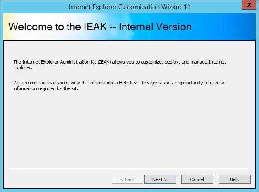Click the "Internal Version" text in banner
The width and height of the screenshot is (259, 192).
point(155,27)
